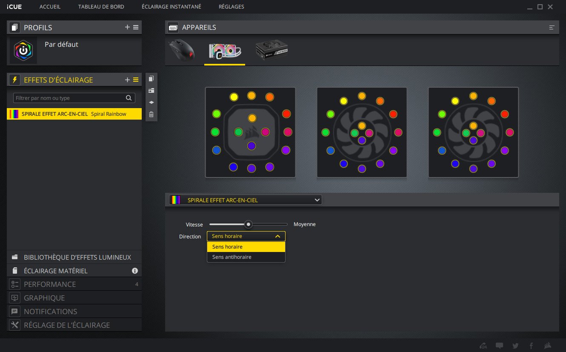Click the rainbow icon of Spirale effect row
This screenshot has width=566, height=352.
(x=14, y=114)
